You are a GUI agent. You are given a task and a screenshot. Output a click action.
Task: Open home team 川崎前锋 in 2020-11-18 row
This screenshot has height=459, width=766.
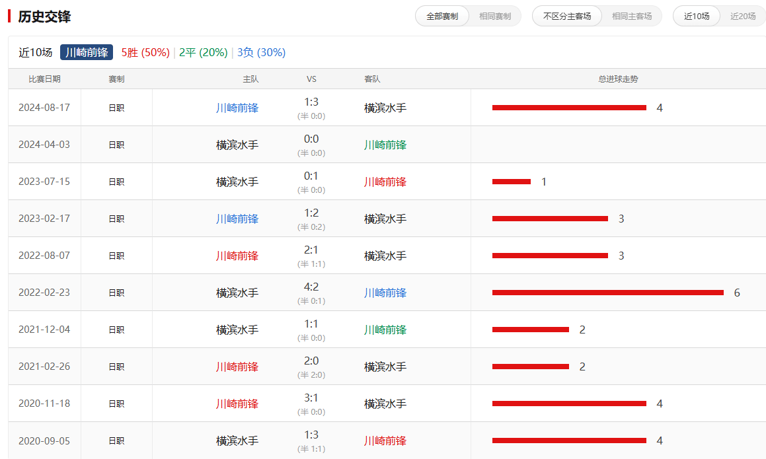[x=237, y=404]
